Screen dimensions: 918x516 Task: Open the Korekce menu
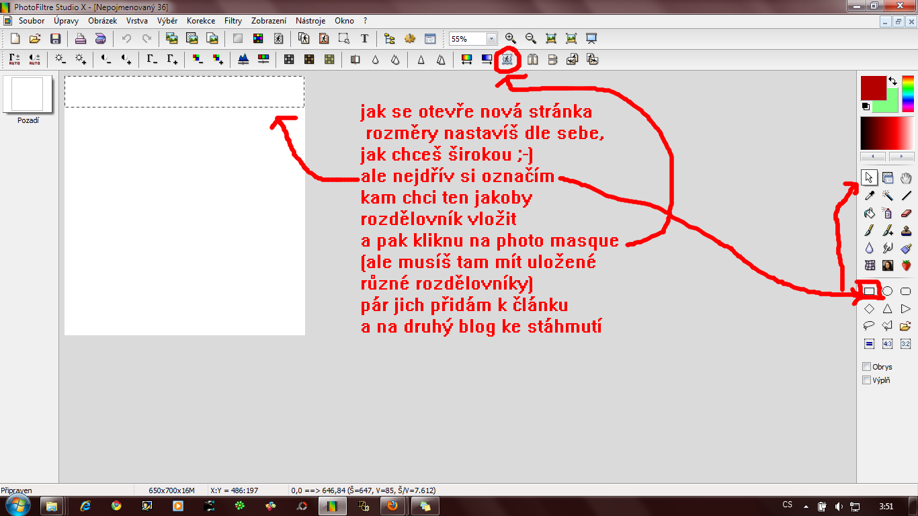[201, 21]
